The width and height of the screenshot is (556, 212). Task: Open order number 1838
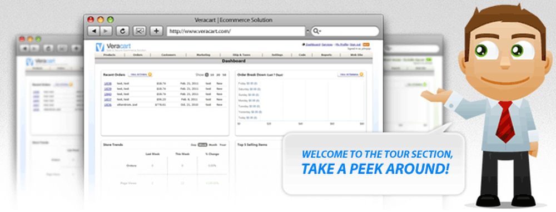[x=108, y=83]
